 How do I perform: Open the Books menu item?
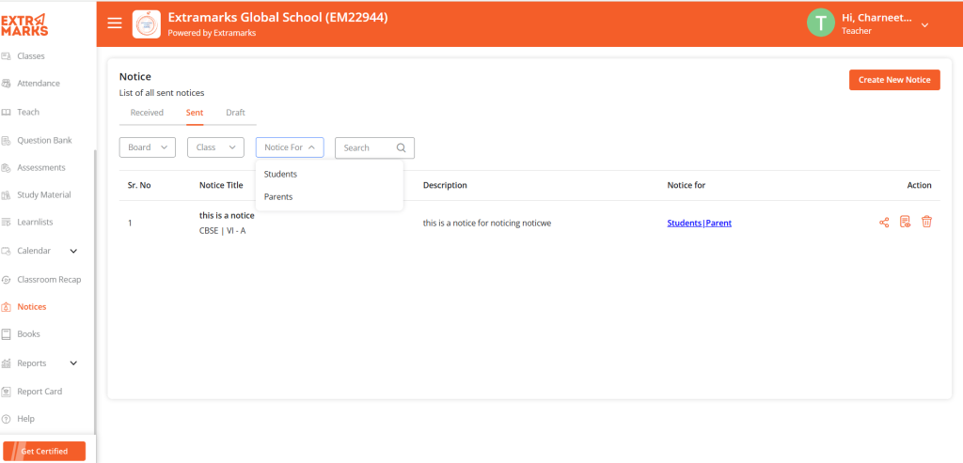[x=29, y=334]
